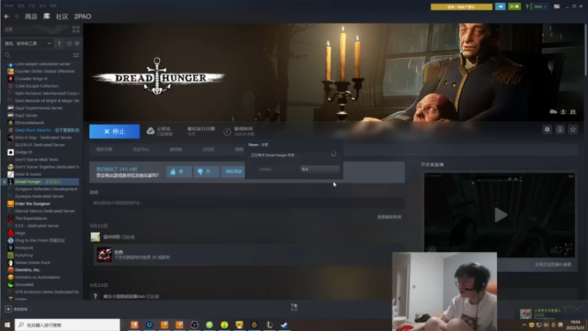
Task: Switch to Big Picture mode icon
Action: coord(556,7)
